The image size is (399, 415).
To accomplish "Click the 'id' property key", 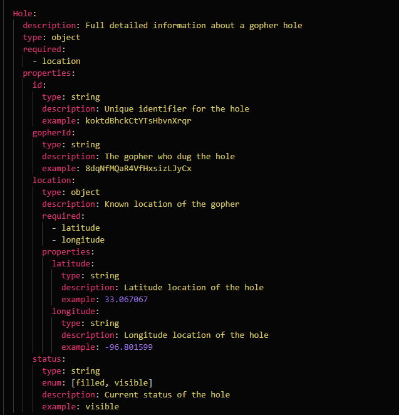I will coord(38,85).
